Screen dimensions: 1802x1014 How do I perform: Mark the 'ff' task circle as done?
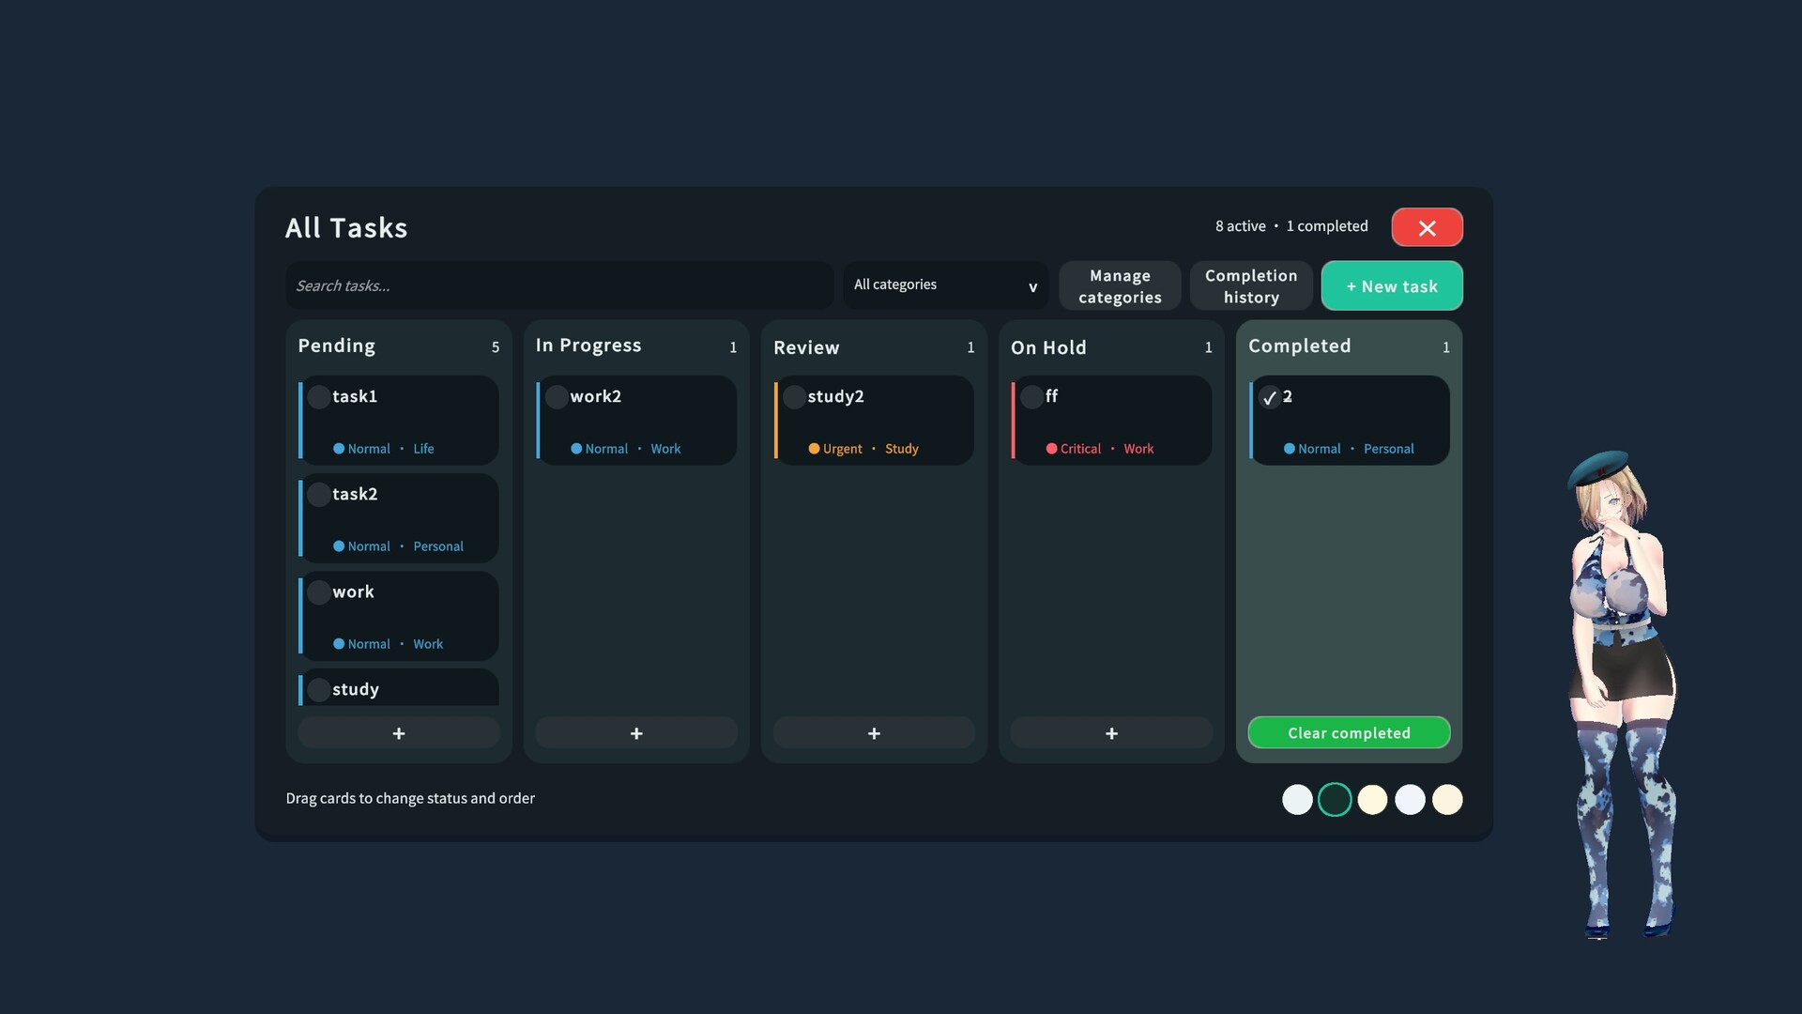click(x=1031, y=397)
